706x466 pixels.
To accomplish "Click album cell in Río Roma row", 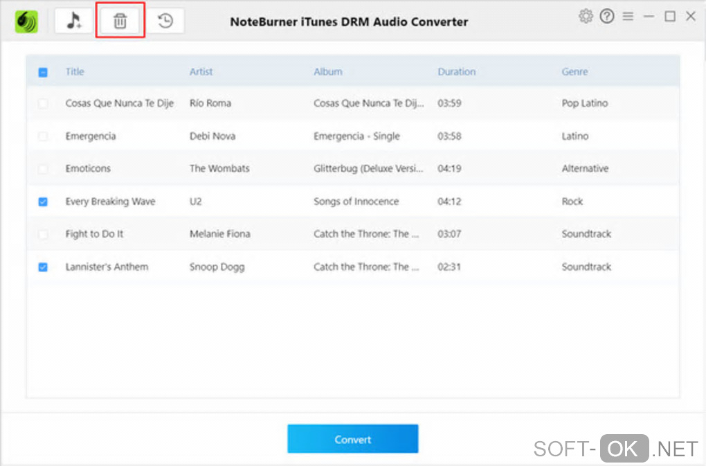I will pyautogui.click(x=369, y=103).
